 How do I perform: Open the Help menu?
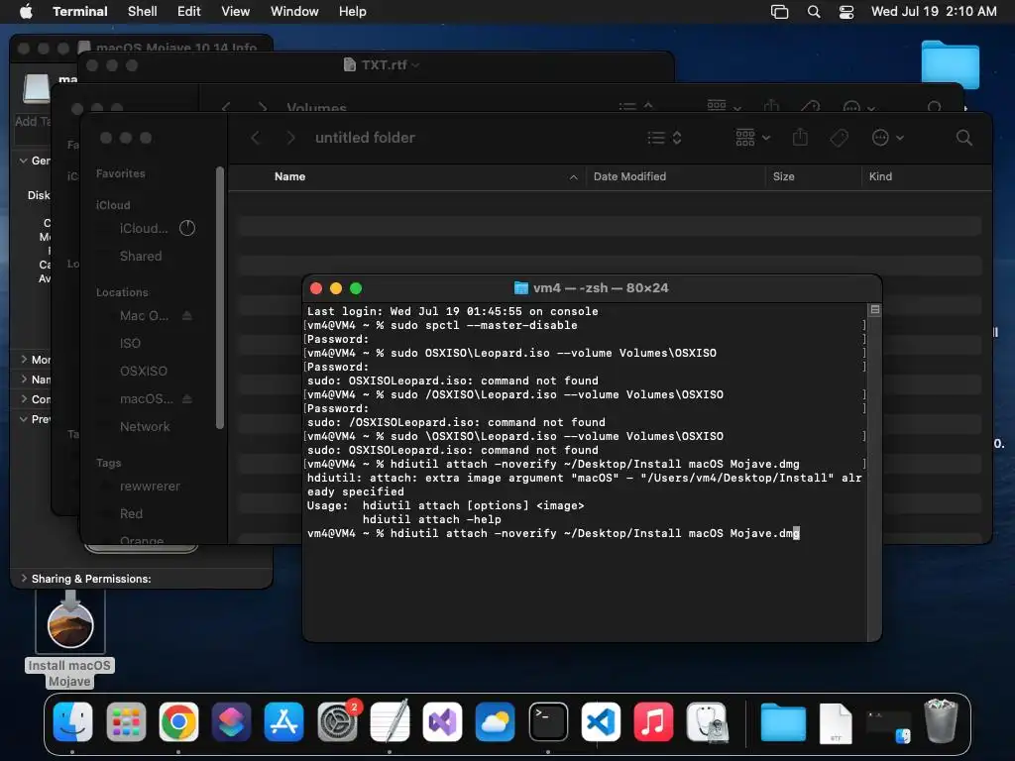click(x=352, y=11)
